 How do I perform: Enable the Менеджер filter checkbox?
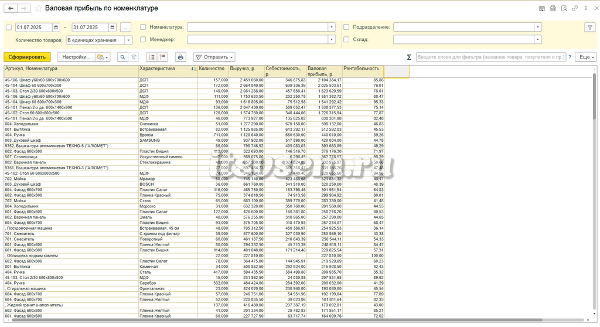click(x=143, y=39)
